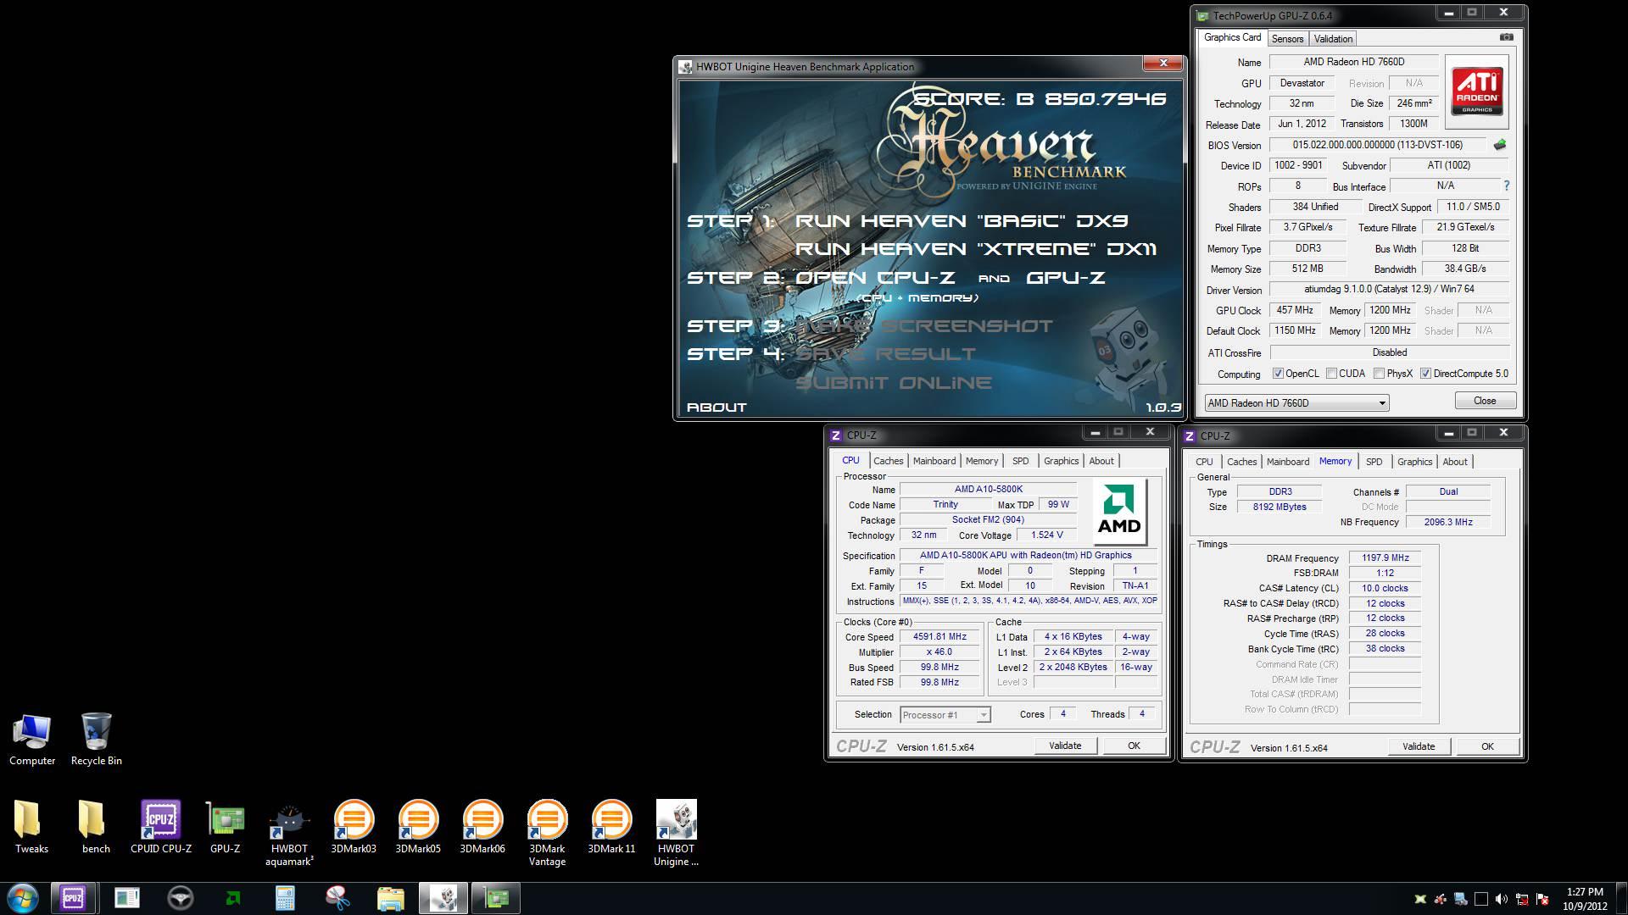Click OK in the CPU-Z CPU window
Viewport: 1628px width, 915px height.
[1134, 746]
